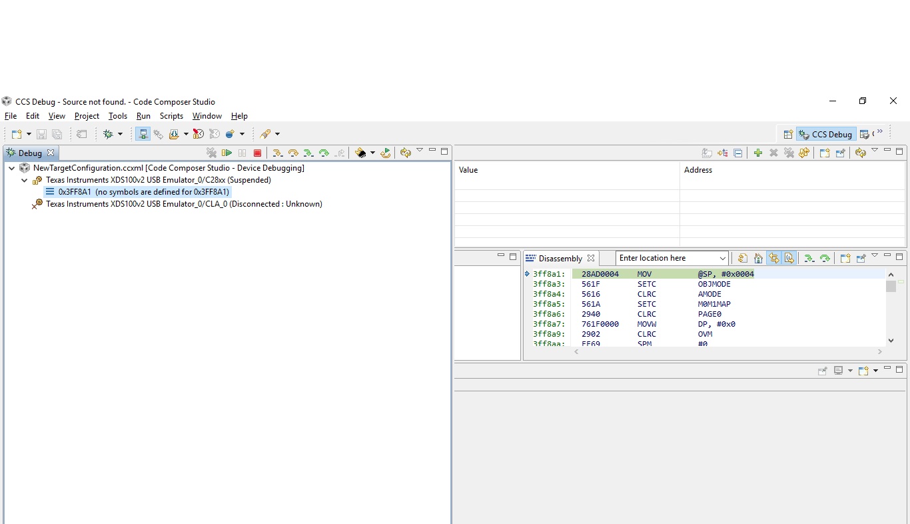
Task: Click the Save toolbar icon
Action: (41, 134)
